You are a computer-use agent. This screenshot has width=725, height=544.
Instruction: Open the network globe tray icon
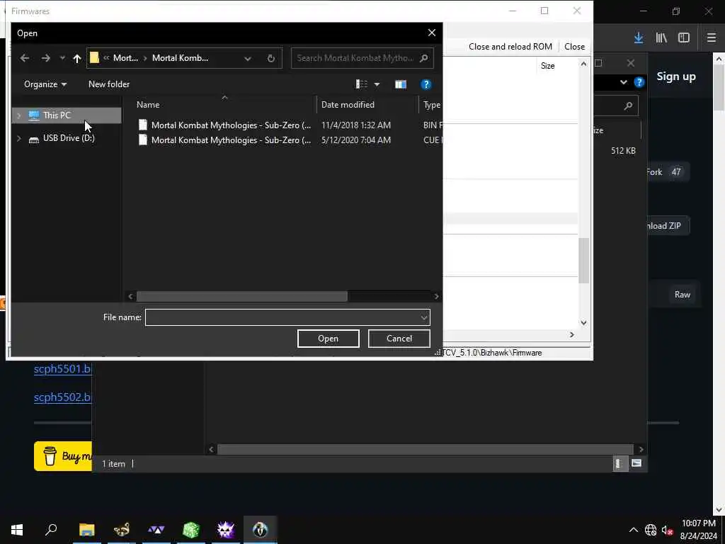click(651, 530)
